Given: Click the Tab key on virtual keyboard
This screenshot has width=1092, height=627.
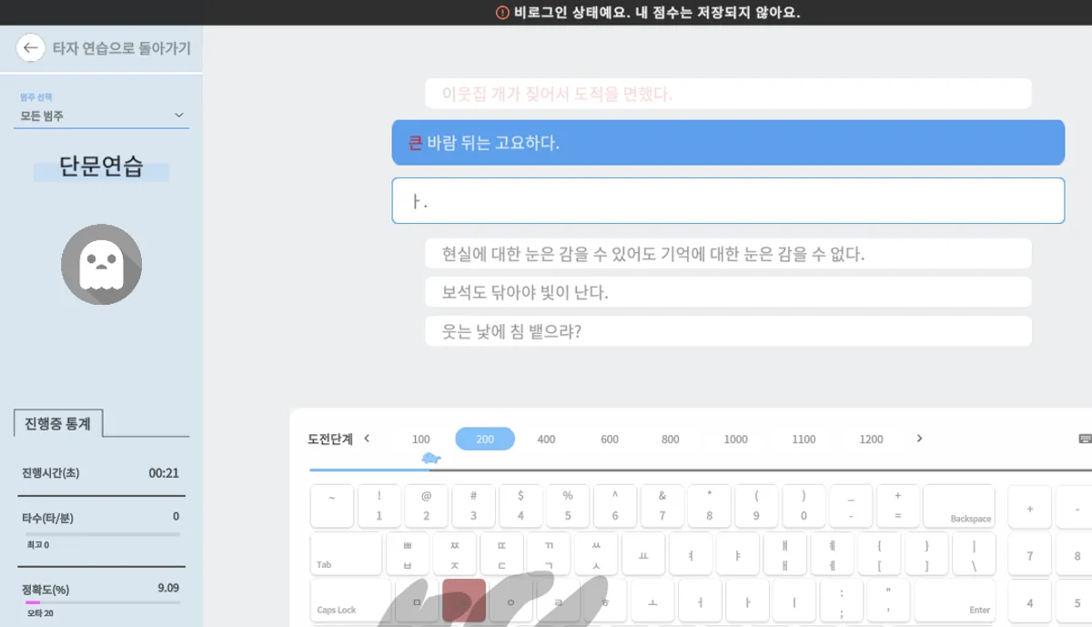Looking at the screenshot, I should click(x=346, y=553).
